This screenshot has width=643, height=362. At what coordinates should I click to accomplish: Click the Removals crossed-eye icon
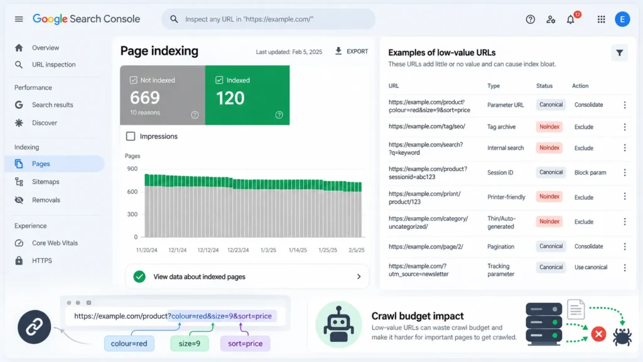(19, 200)
